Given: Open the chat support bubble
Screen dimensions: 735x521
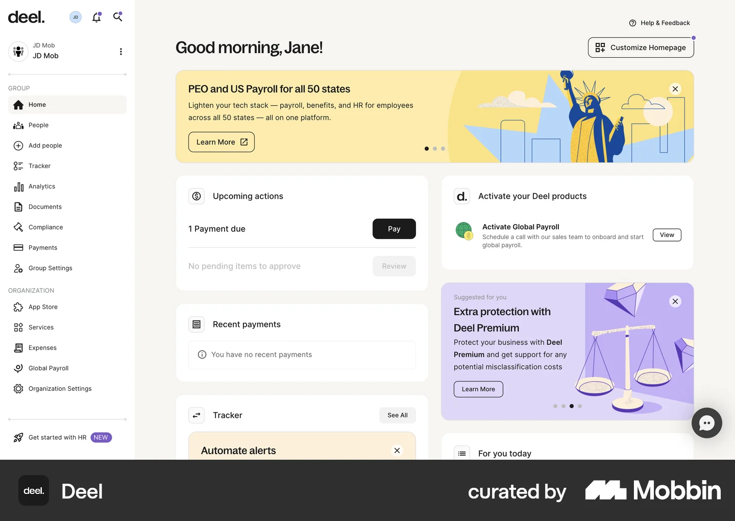Looking at the screenshot, I should (x=707, y=423).
